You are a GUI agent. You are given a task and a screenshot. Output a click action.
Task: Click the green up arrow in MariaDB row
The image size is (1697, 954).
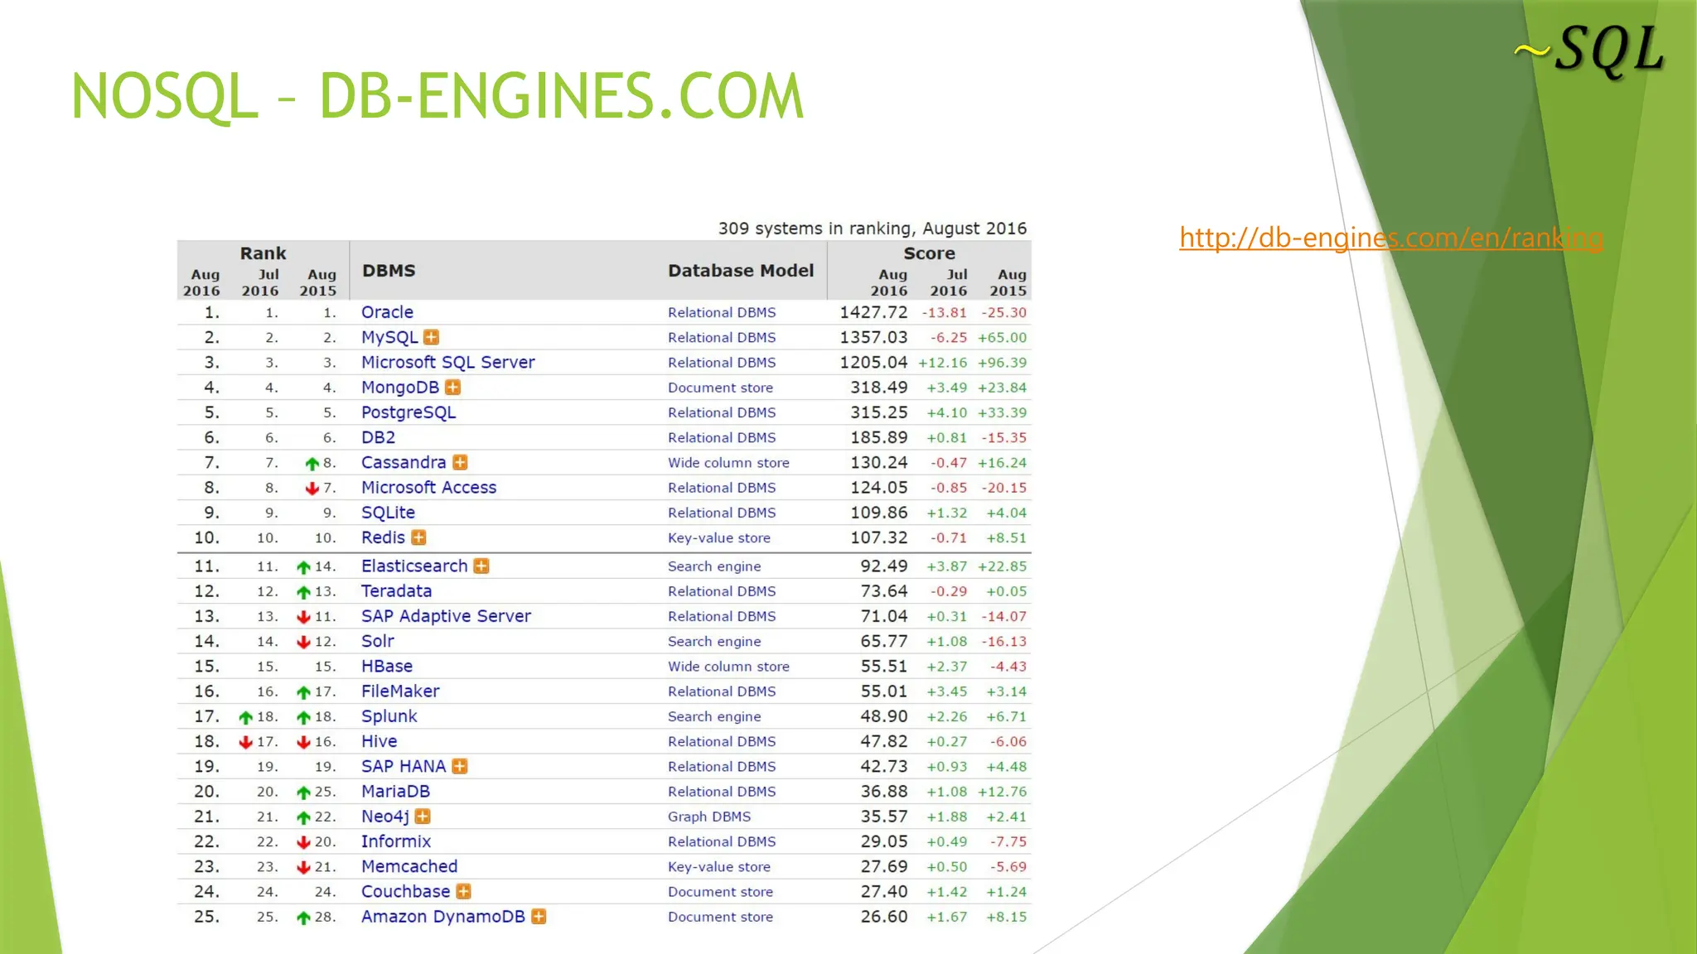pos(304,793)
